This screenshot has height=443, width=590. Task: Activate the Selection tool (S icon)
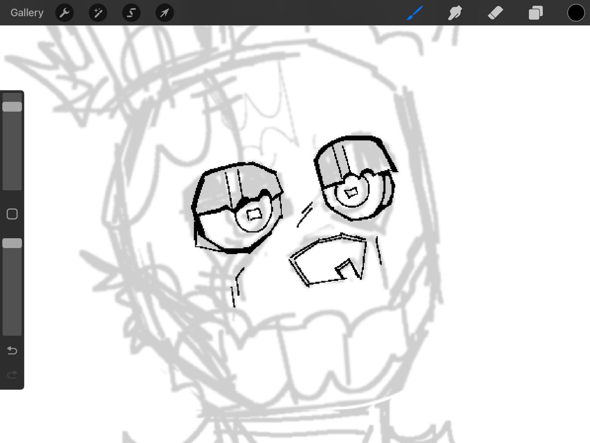pyautogui.click(x=131, y=13)
